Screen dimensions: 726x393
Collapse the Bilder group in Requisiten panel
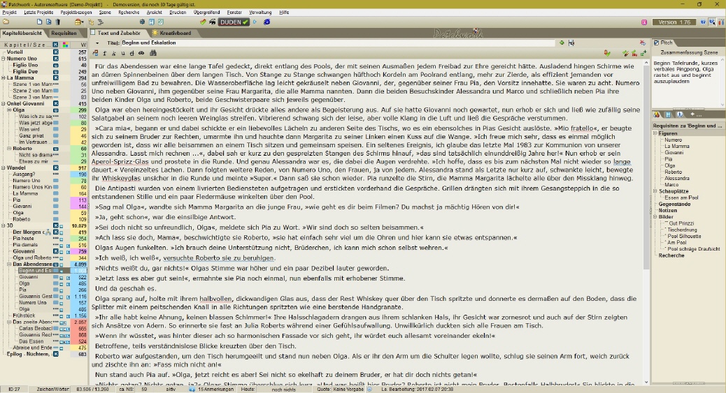tap(655, 217)
